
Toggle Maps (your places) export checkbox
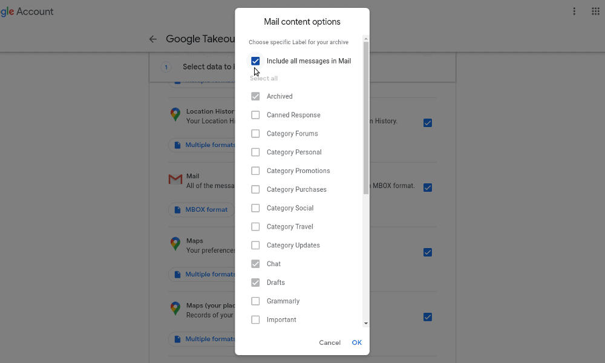tap(428, 317)
